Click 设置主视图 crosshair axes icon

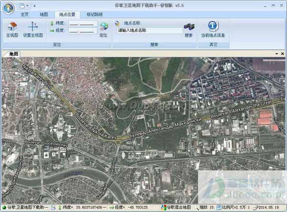33,26
